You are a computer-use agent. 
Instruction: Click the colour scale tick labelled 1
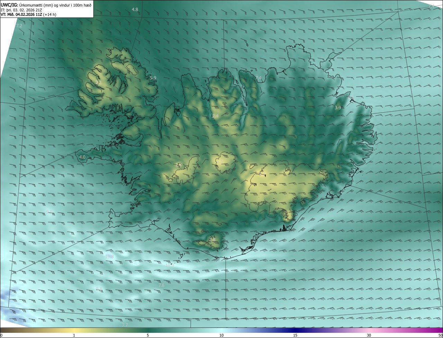pyautogui.click(x=74, y=335)
